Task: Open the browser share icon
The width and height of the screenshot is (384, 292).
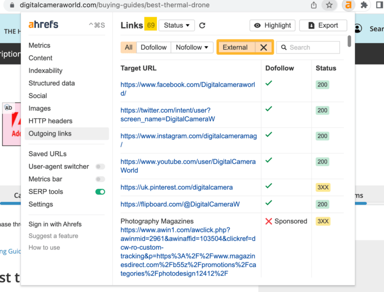Action: tap(313, 5)
